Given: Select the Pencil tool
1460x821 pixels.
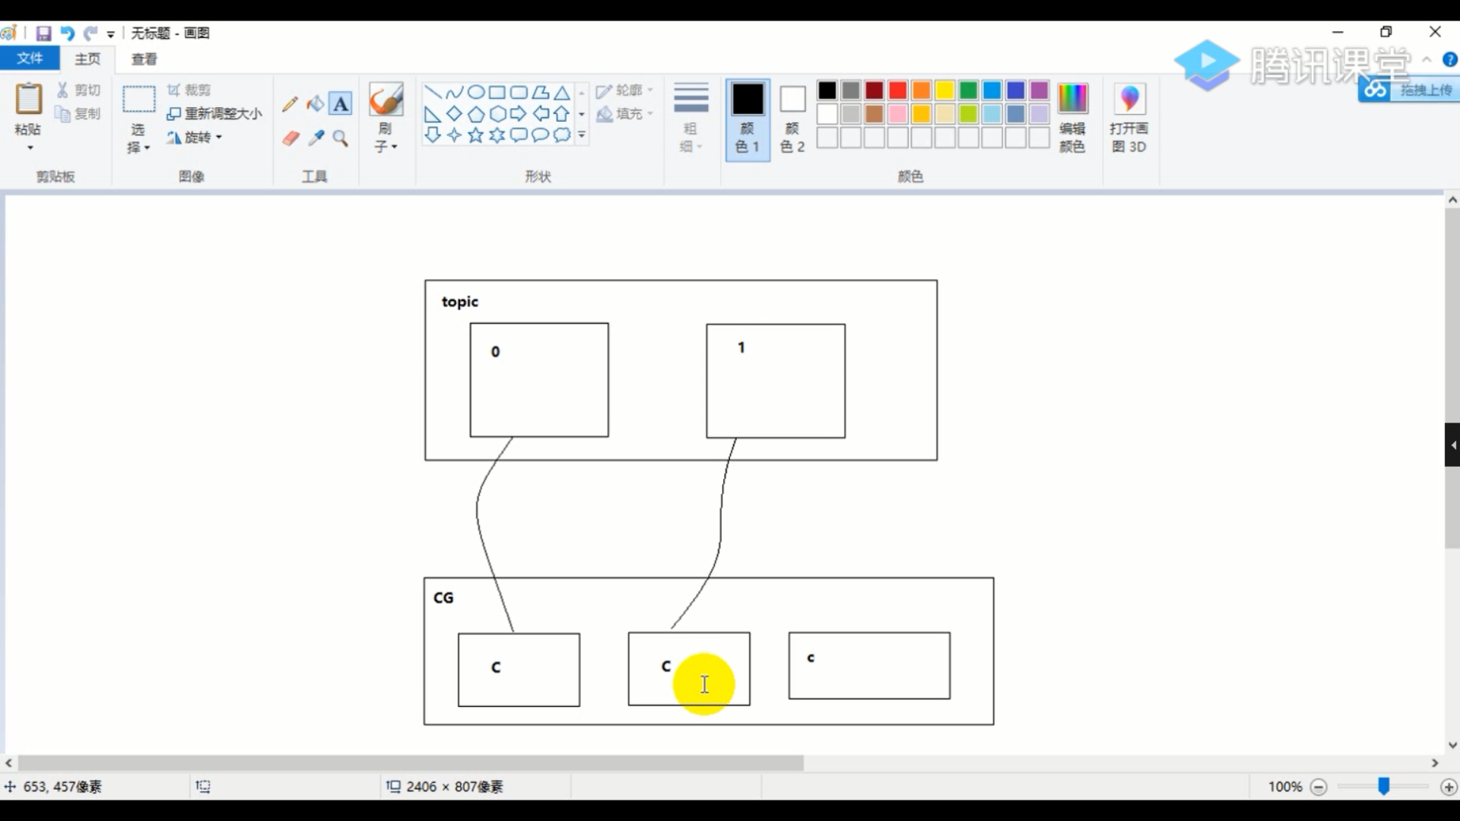Looking at the screenshot, I should pos(290,104).
